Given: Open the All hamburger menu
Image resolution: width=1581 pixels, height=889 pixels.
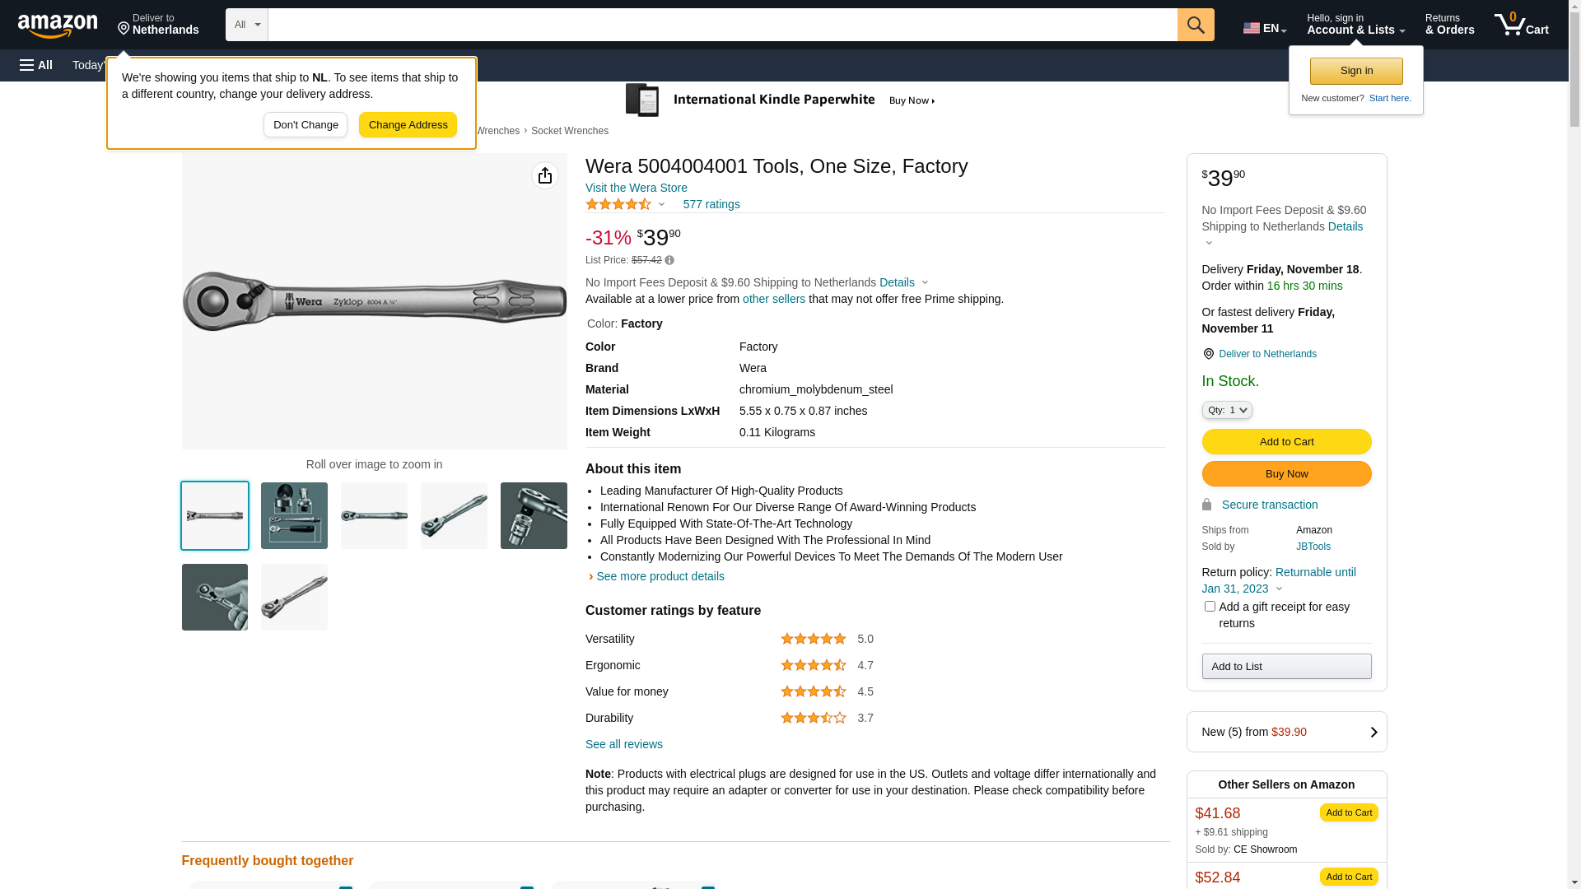Looking at the screenshot, I should 36,65.
